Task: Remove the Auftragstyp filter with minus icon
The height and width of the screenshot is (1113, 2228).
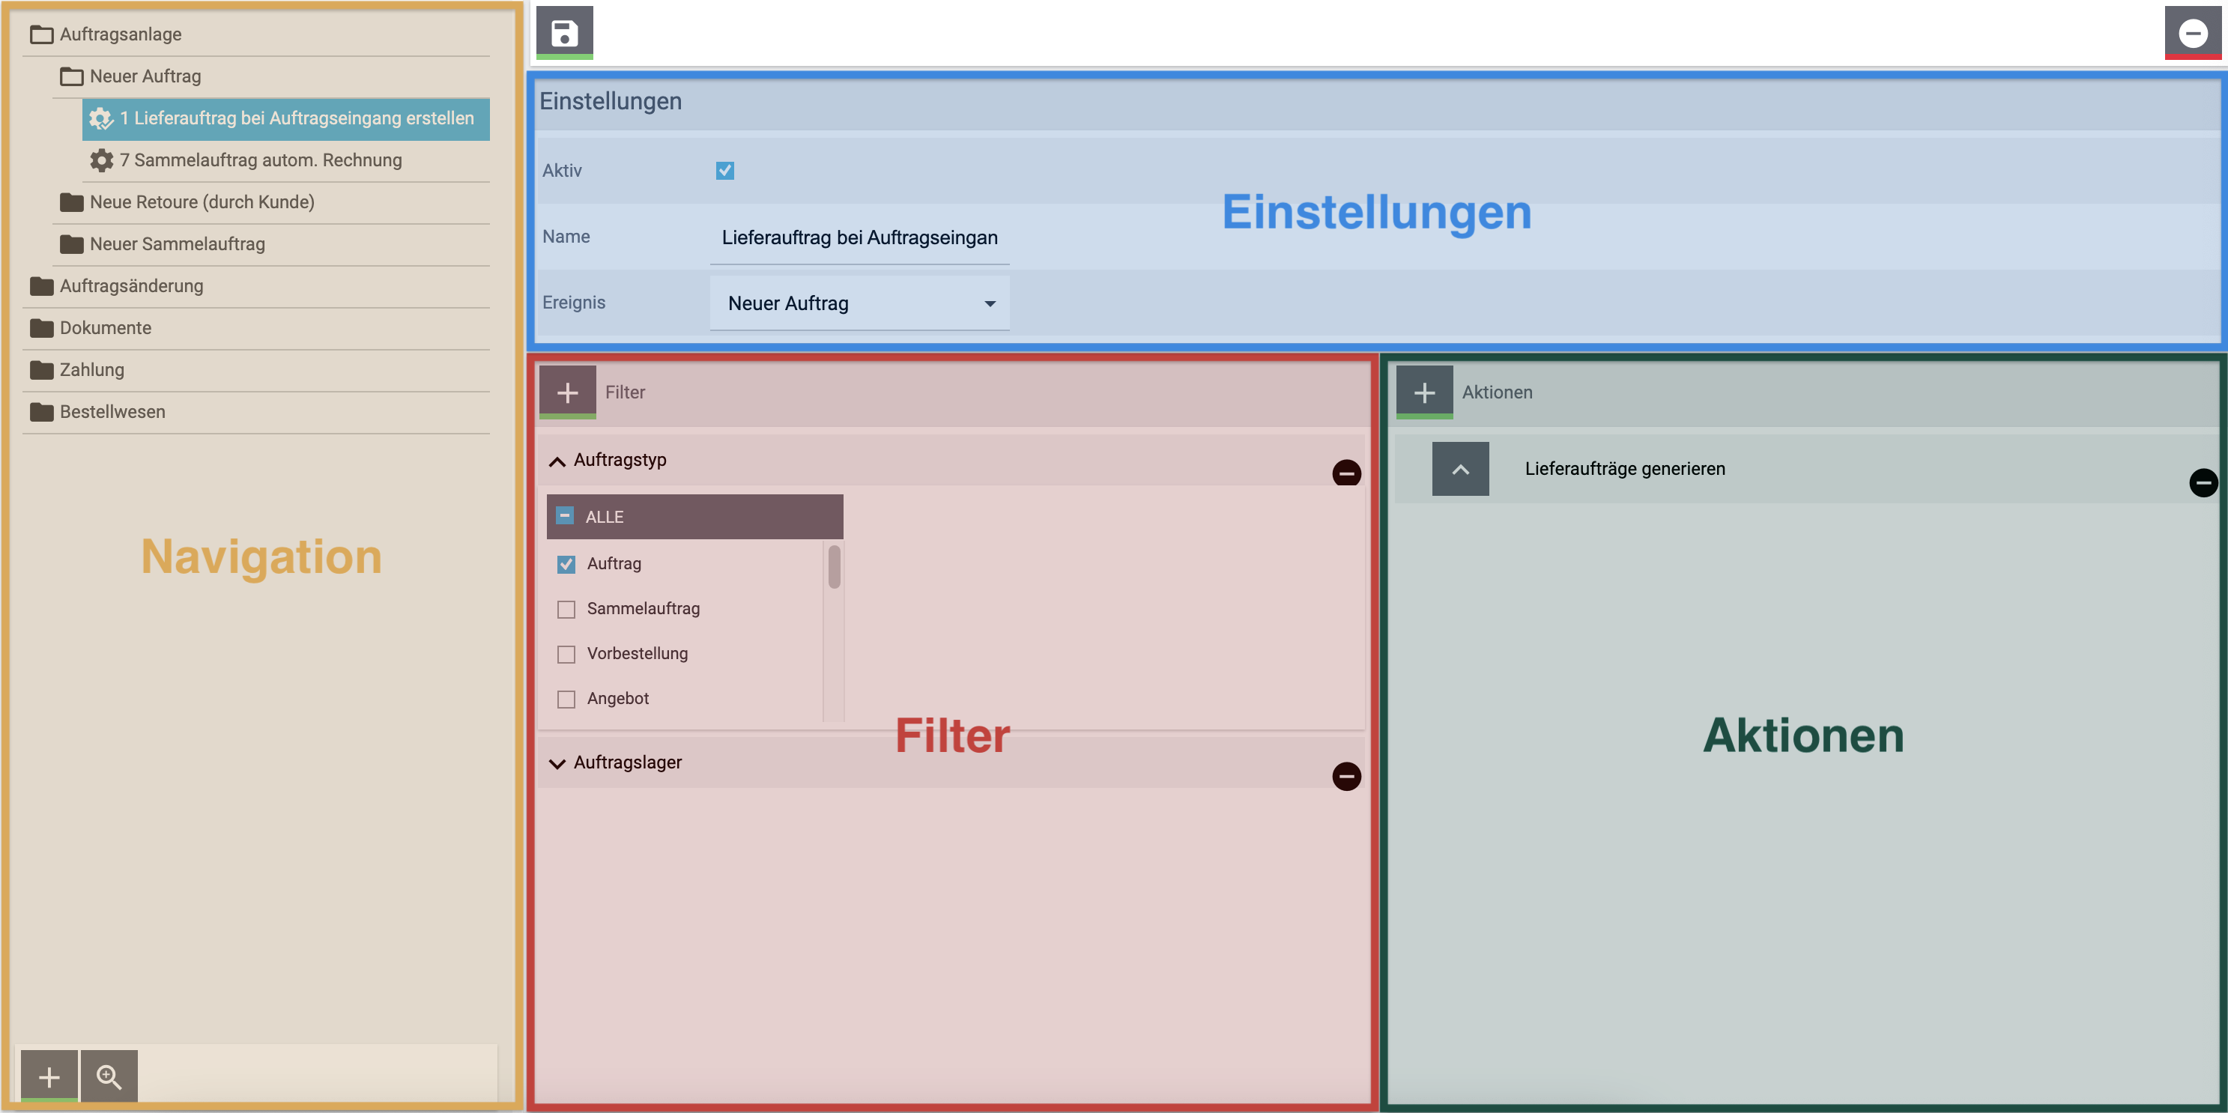Action: [x=1345, y=473]
